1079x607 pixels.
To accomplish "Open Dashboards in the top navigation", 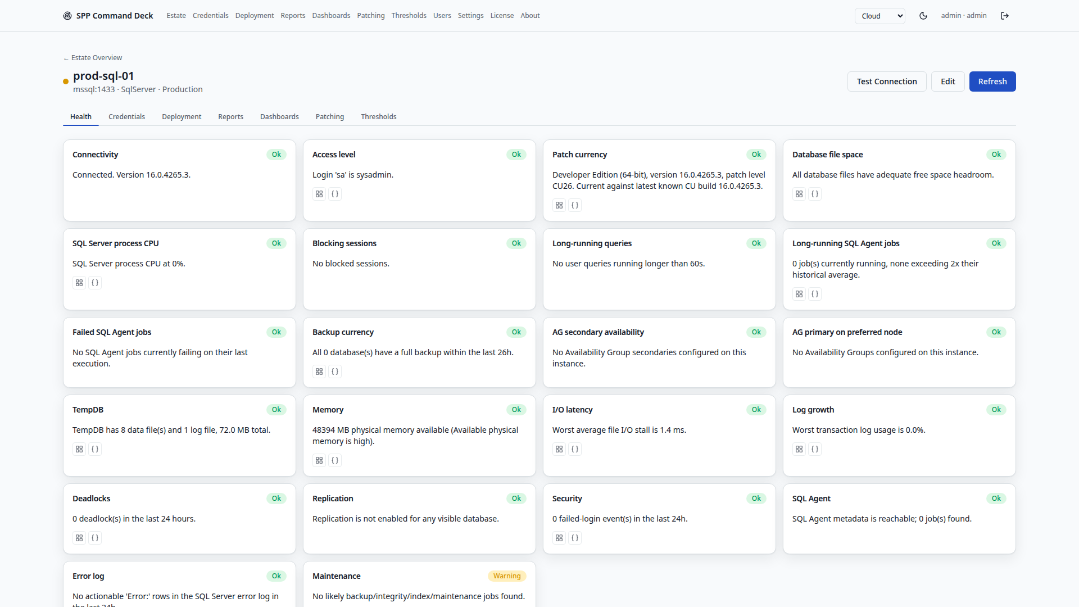I will (331, 16).
